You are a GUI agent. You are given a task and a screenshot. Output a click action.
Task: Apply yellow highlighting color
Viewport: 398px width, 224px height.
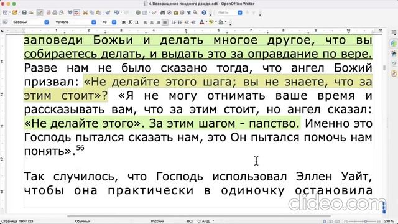point(211,22)
